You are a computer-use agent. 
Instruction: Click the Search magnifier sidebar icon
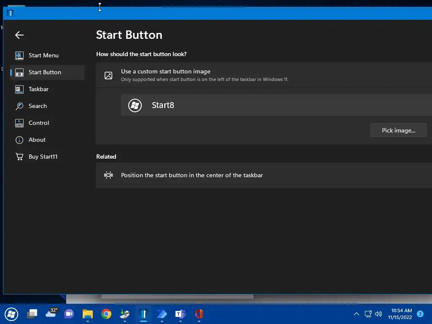click(x=19, y=106)
